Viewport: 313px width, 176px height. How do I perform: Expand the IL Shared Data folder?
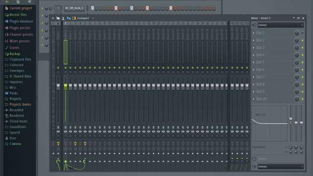click(x=18, y=76)
